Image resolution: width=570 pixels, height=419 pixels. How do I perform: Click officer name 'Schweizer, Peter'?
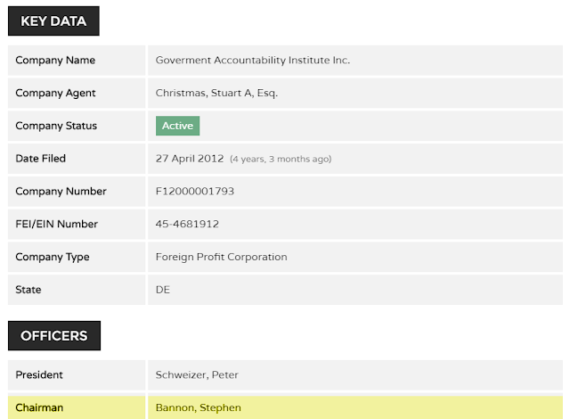tap(197, 375)
